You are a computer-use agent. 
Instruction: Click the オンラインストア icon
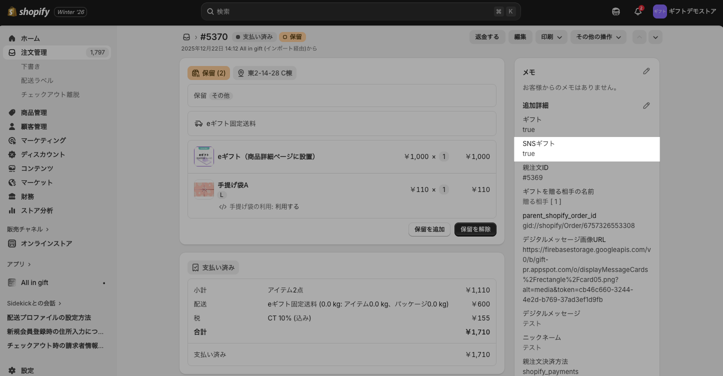point(12,243)
